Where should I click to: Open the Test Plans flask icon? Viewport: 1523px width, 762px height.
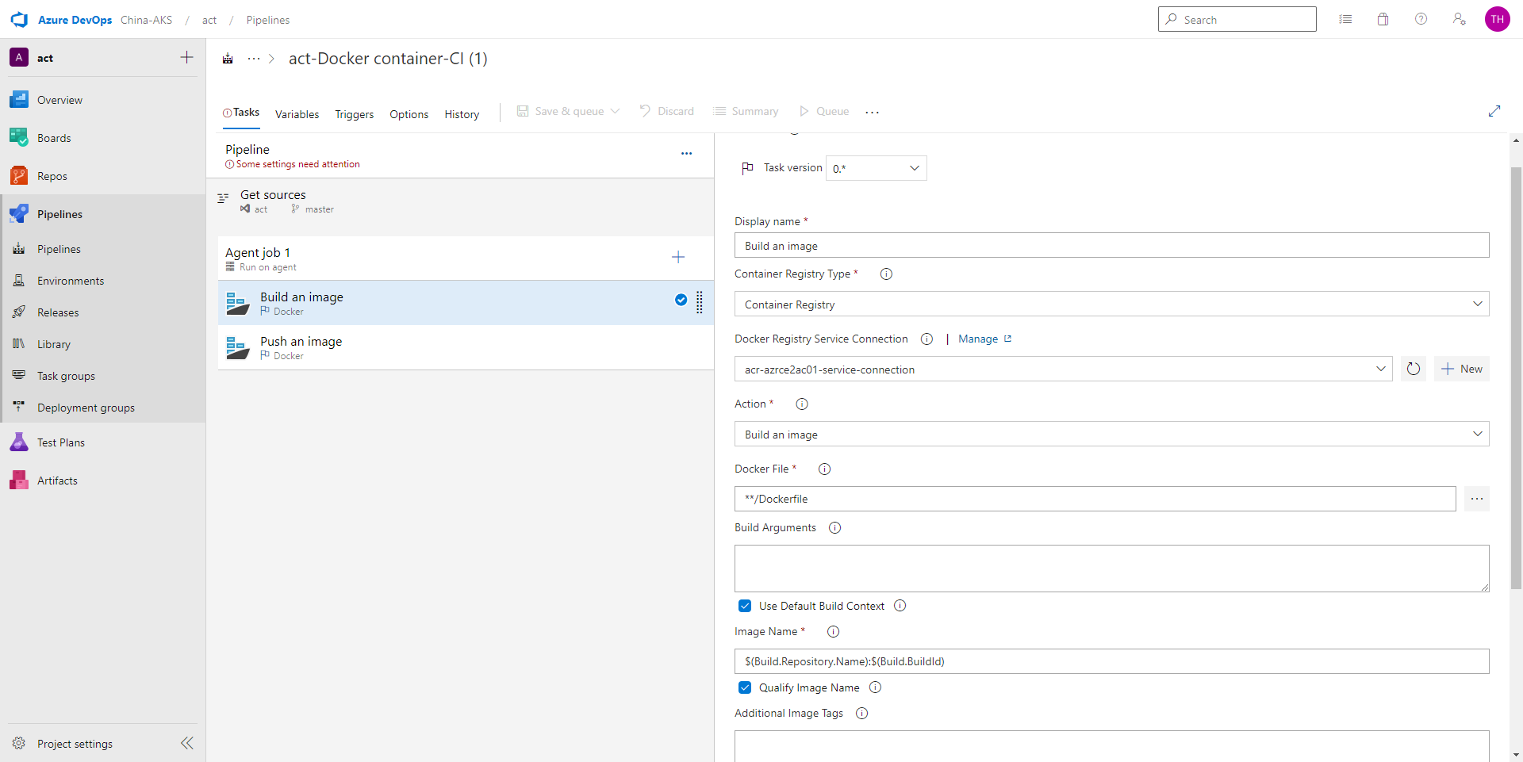click(x=19, y=442)
